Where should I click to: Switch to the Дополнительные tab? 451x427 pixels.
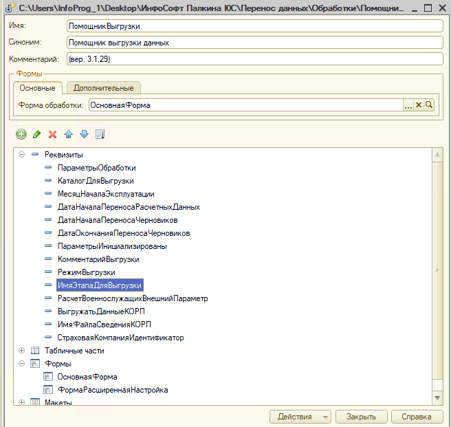104,88
